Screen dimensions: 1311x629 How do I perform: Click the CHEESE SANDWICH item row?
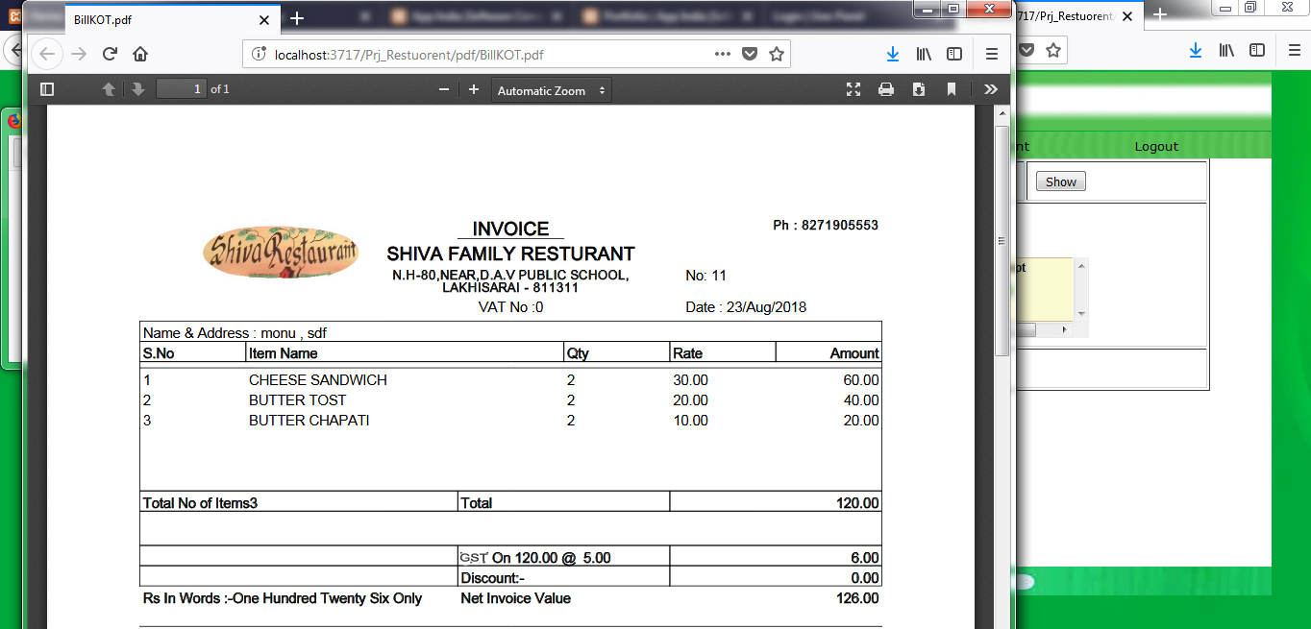pyautogui.click(x=510, y=380)
